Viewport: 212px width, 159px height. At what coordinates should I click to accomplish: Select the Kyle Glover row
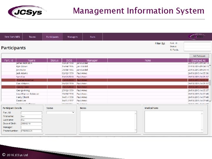pos(105,66)
